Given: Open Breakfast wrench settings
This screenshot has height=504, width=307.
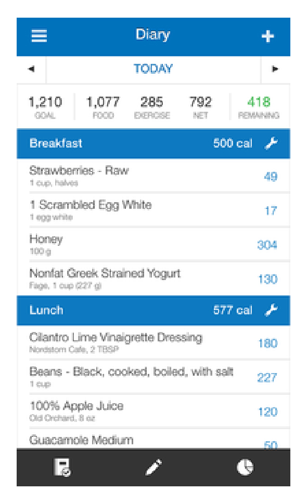Looking at the screenshot, I should (271, 143).
